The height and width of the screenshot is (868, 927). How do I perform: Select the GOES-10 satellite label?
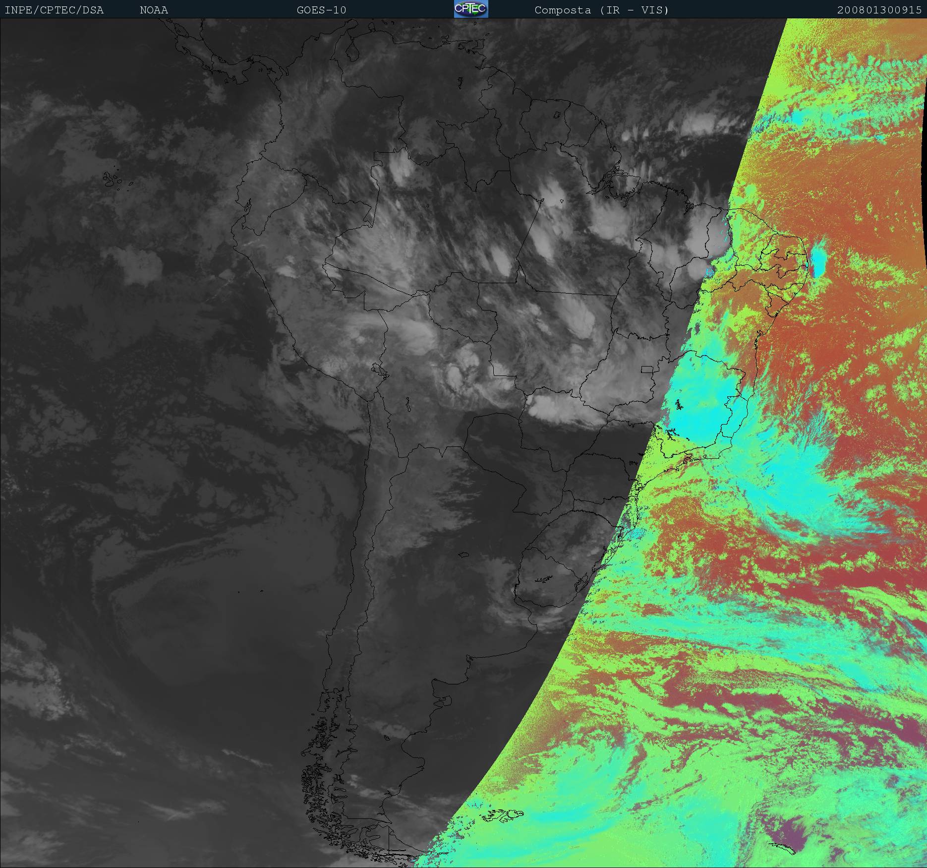pos(321,10)
